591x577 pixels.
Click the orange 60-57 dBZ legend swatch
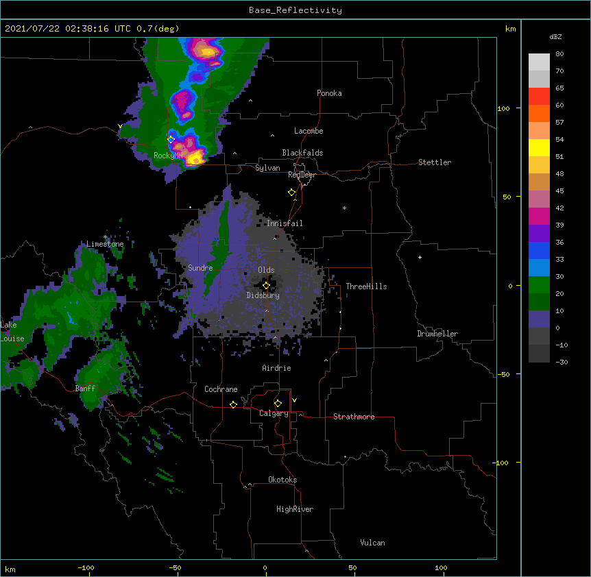(x=539, y=113)
